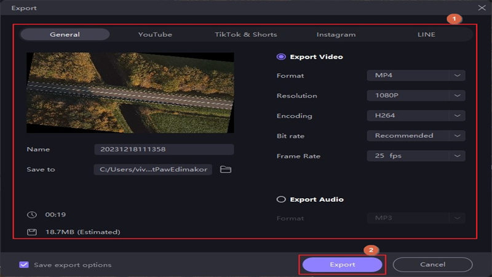
Task: Close the Export dialog with the X
Action: 482,8
